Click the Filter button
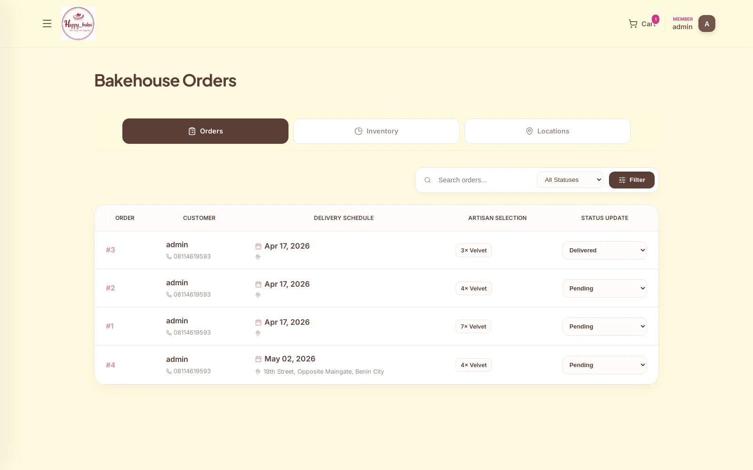Screen dimensions: 753x470 point(632,180)
